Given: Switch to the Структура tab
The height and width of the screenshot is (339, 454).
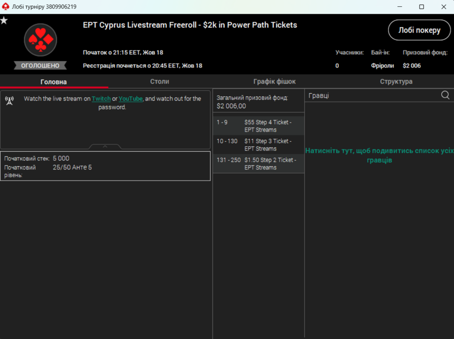Looking at the screenshot, I should 396,81.
